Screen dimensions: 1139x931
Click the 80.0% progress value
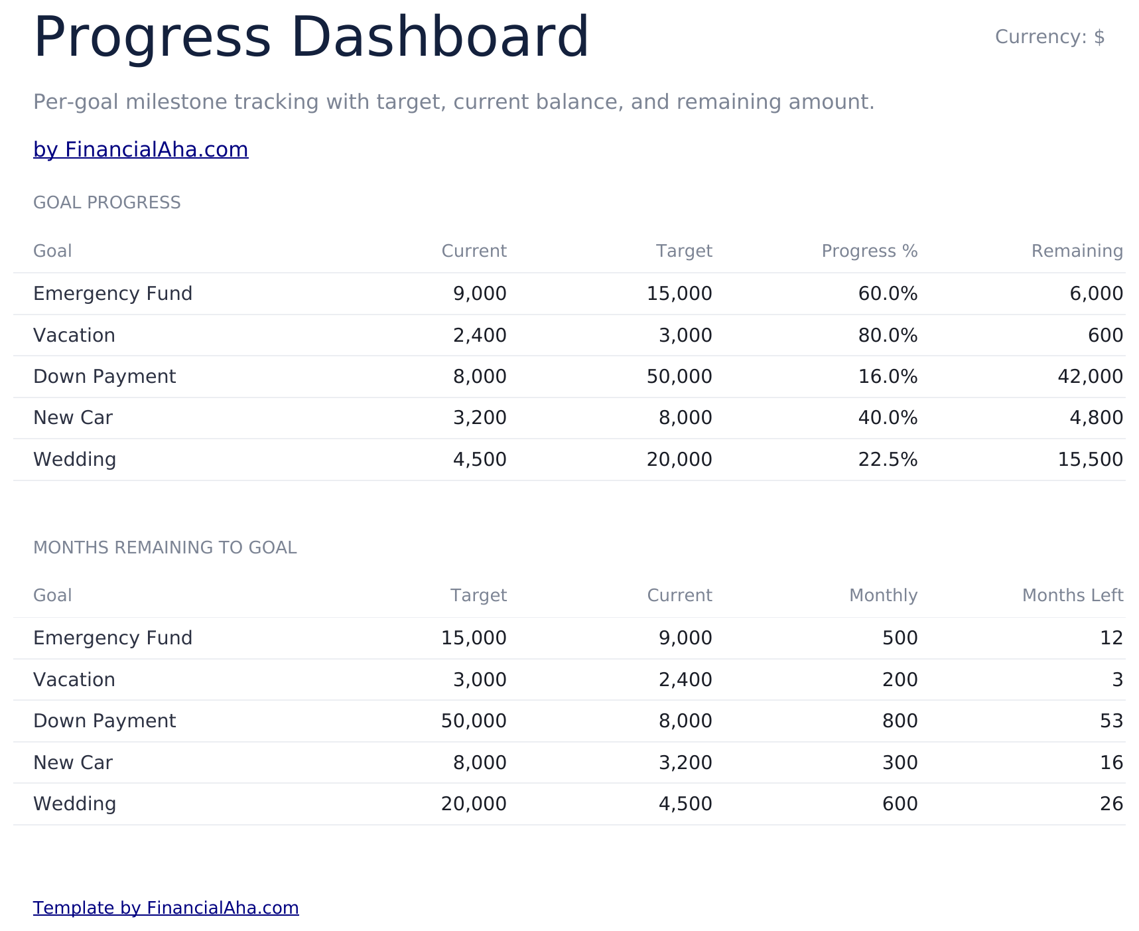pos(888,335)
